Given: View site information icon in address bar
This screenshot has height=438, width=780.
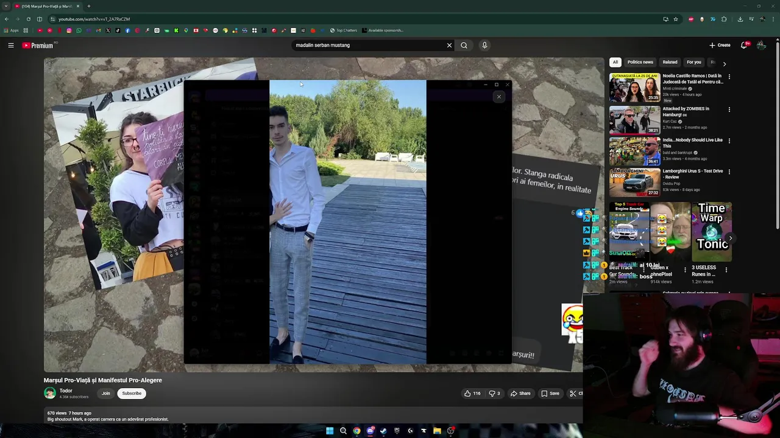Looking at the screenshot, I should point(52,19).
